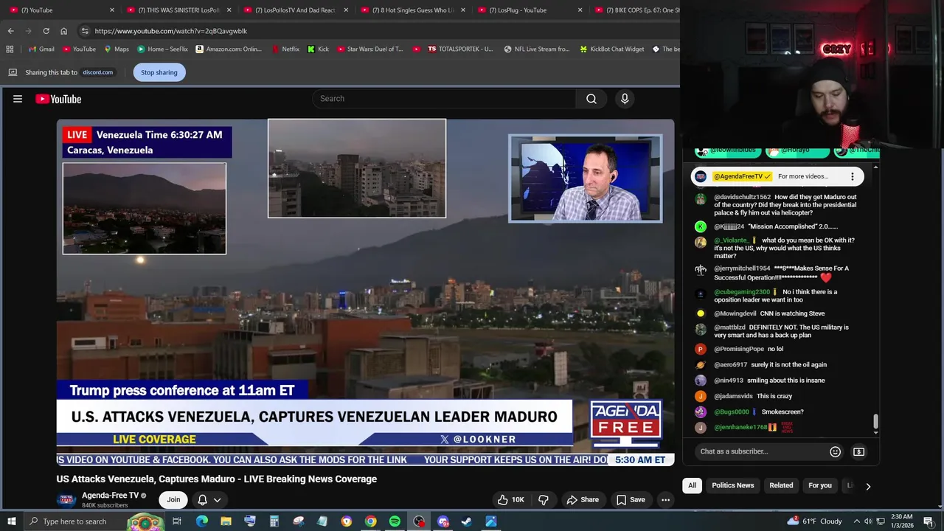Switch to LosPollosTV And Dad React tab
Image resolution: width=944 pixels, height=531 pixels.
pyautogui.click(x=295, y=10)
